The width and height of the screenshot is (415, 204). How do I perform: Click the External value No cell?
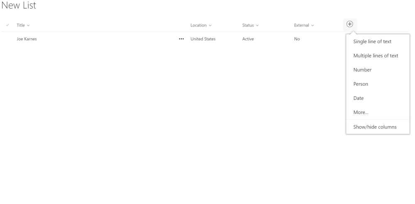point(297,39)
